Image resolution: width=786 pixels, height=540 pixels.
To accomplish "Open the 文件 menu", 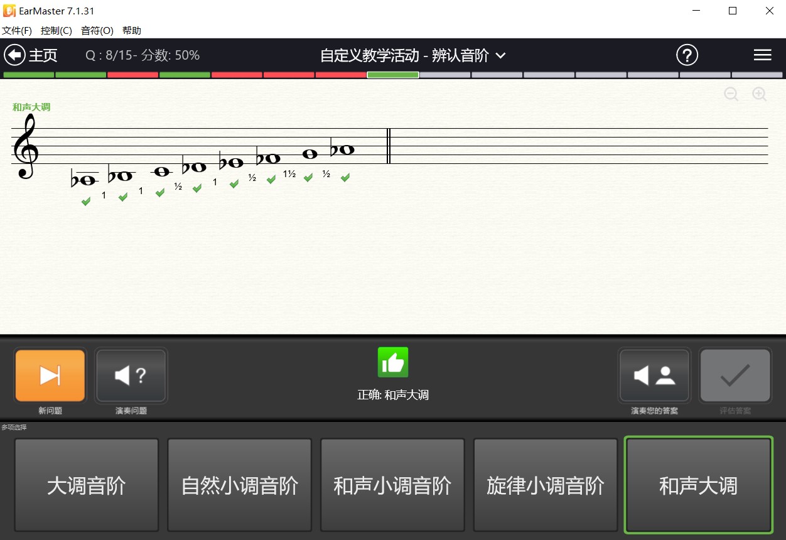I will (x=17, y=30).
